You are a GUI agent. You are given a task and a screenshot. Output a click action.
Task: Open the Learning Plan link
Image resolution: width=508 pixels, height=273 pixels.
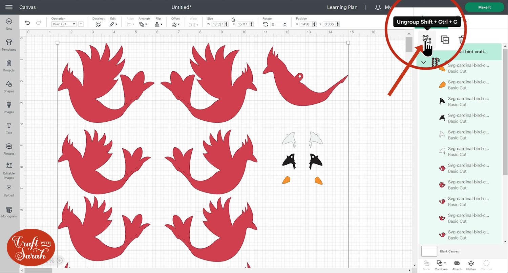pos(342,7)
